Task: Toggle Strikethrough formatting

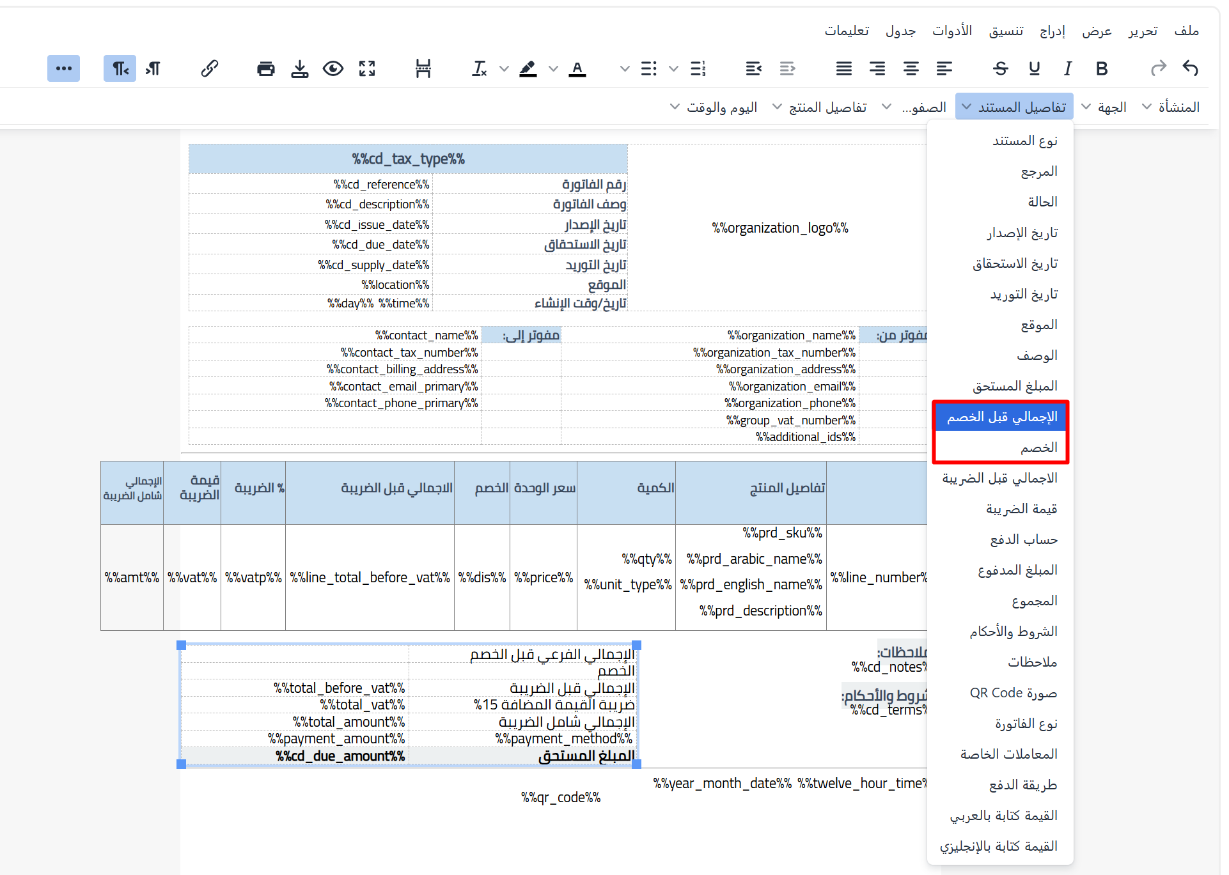Action: [x=1001, y=68]
